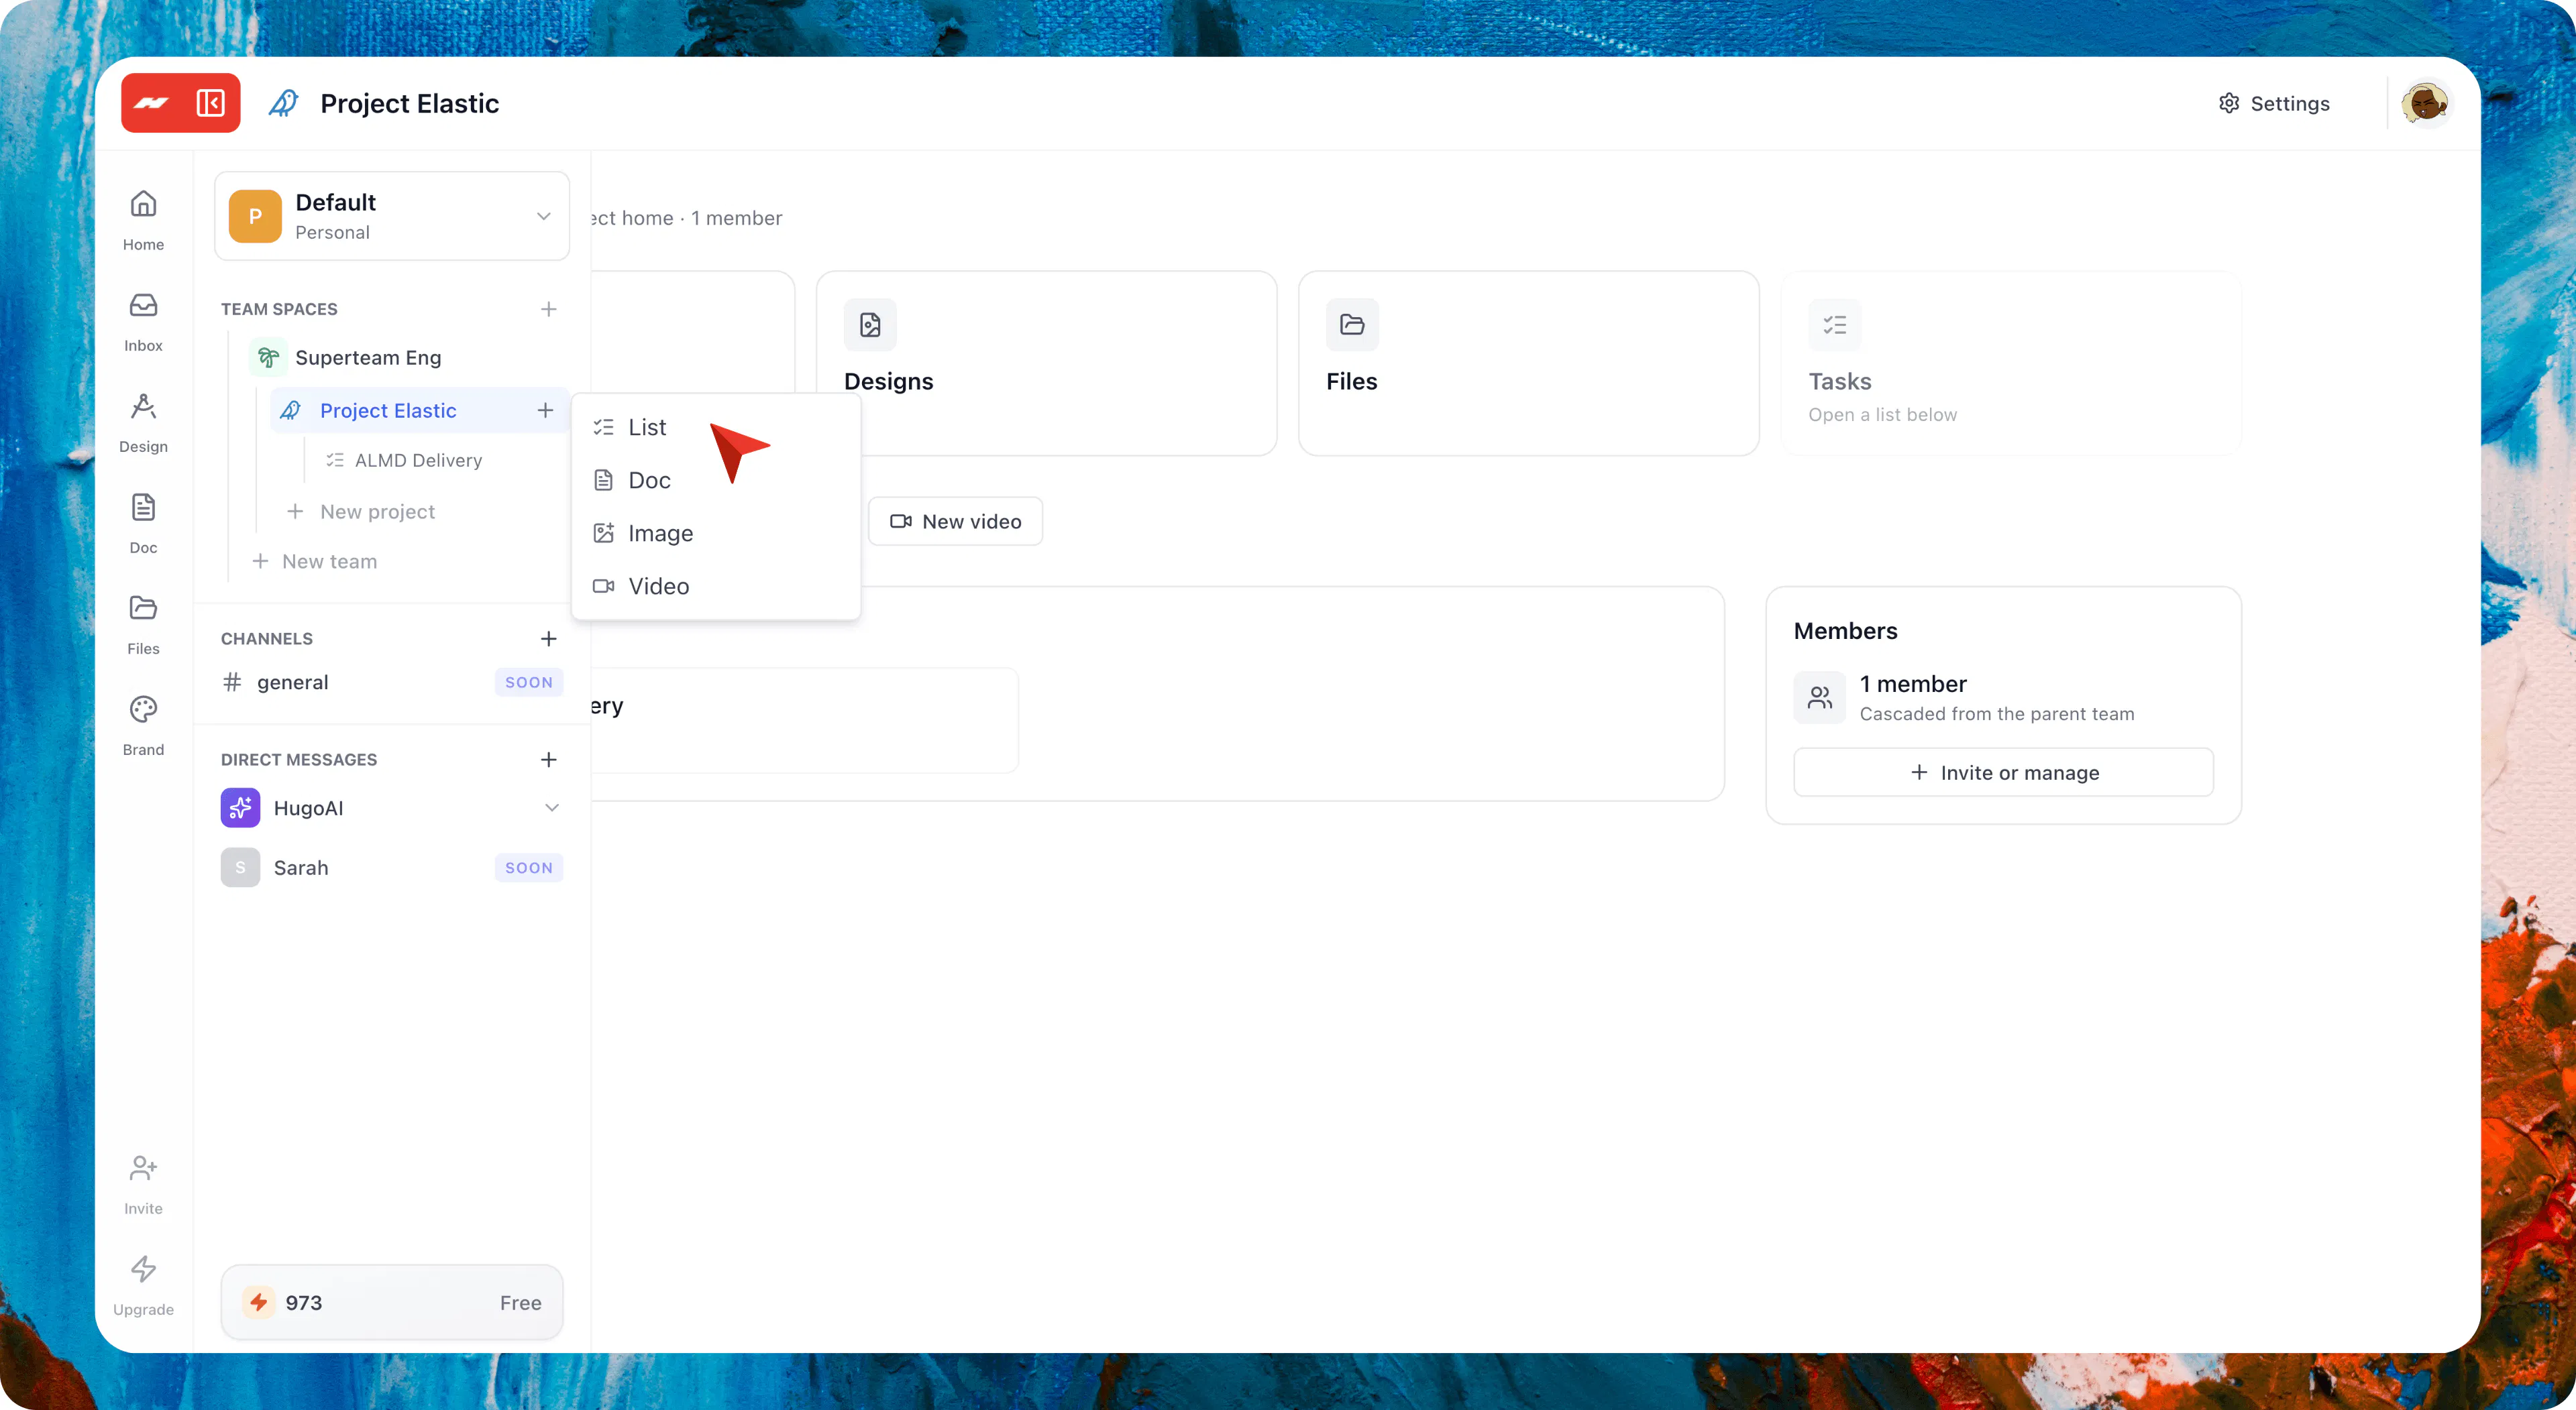Start a new direct message with plus

tap(548, 760)
